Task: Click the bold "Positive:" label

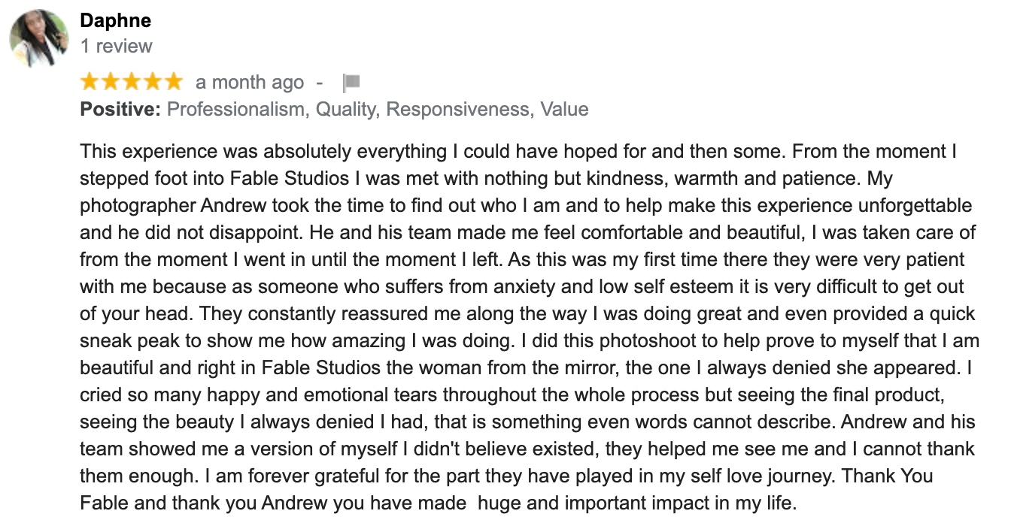Action: pyautogui.click(x=121, y=110)
